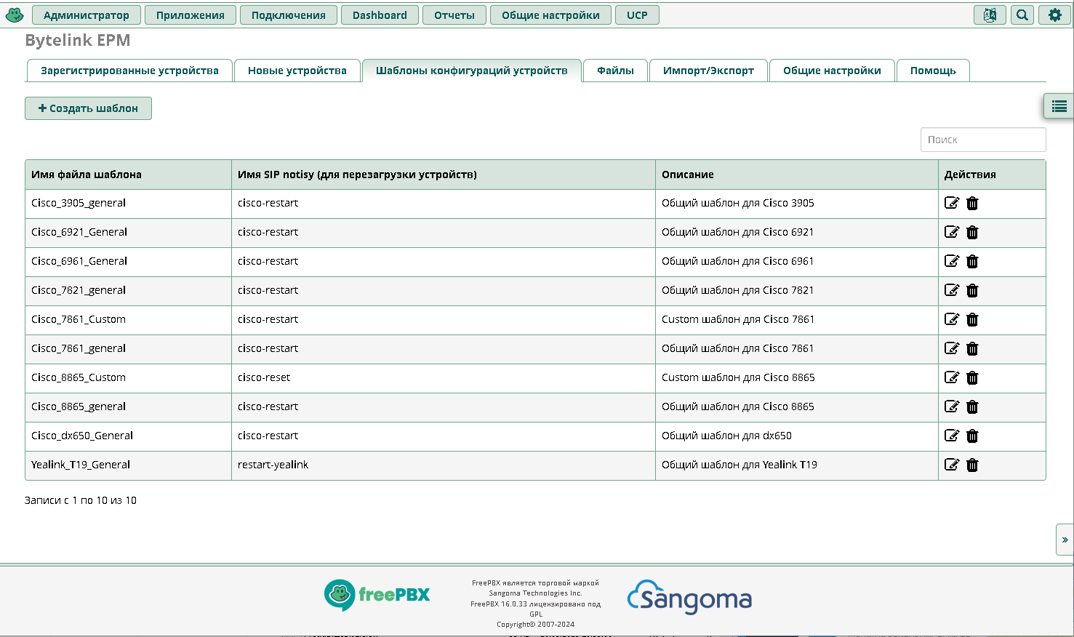Edit the Cisco_dx650_General template
This screenshot has width=1074, height=637.
pos(951,436)
